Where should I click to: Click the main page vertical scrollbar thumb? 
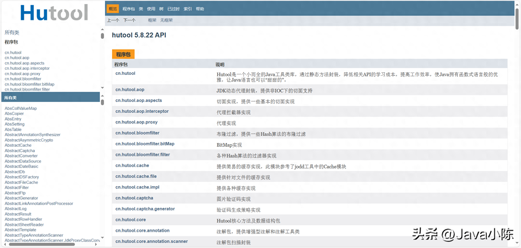point(517,19)
